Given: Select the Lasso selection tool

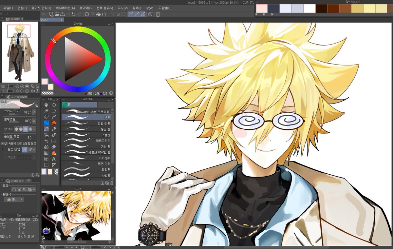Looking at the screenshot, I should (46, 117).
